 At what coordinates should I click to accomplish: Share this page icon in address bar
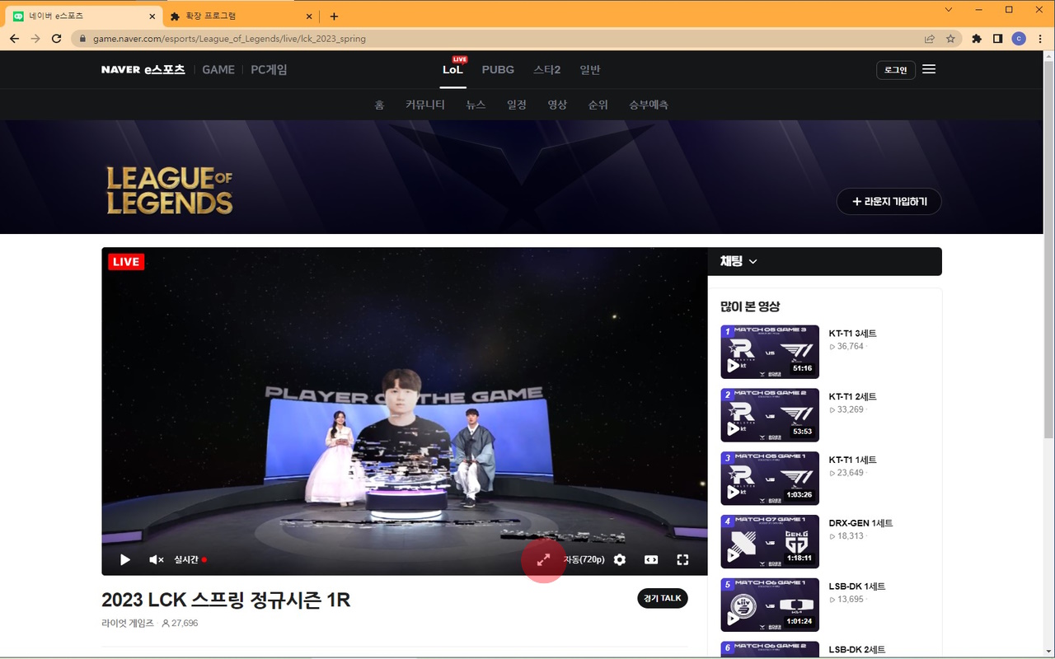930,39
